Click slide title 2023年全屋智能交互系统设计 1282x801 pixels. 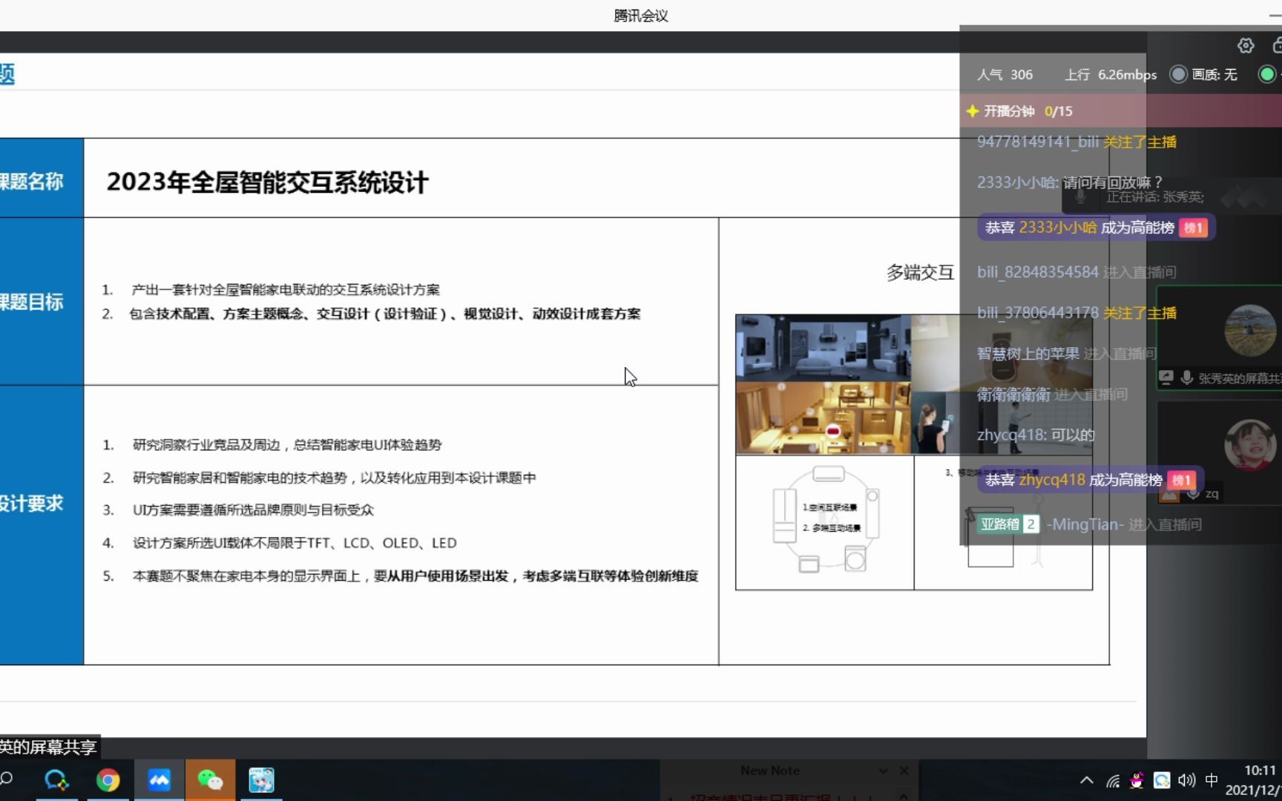(267, 182)
